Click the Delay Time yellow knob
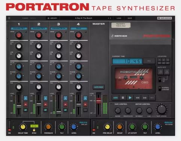The image size is (181, 141). click(x=23, y=127)
